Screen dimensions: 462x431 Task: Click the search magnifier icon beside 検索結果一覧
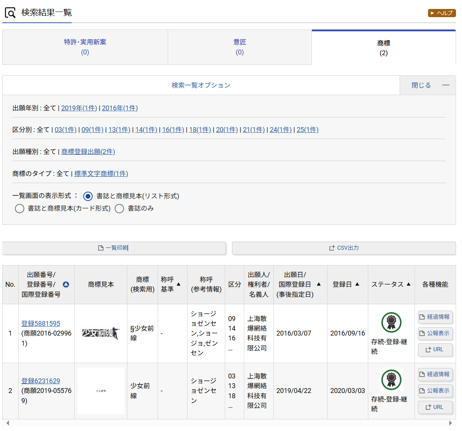[10, 13]
